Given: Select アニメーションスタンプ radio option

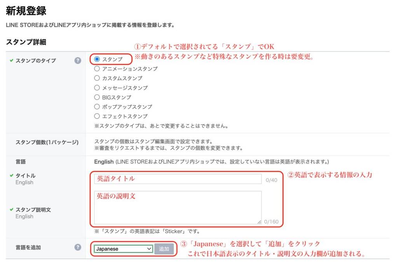Looking at the screenshot, I should [x=97, y=68].
